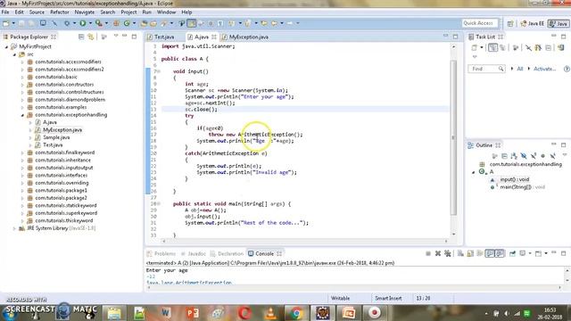Click Remove All Terminated Launches in Console

point(448,253)
